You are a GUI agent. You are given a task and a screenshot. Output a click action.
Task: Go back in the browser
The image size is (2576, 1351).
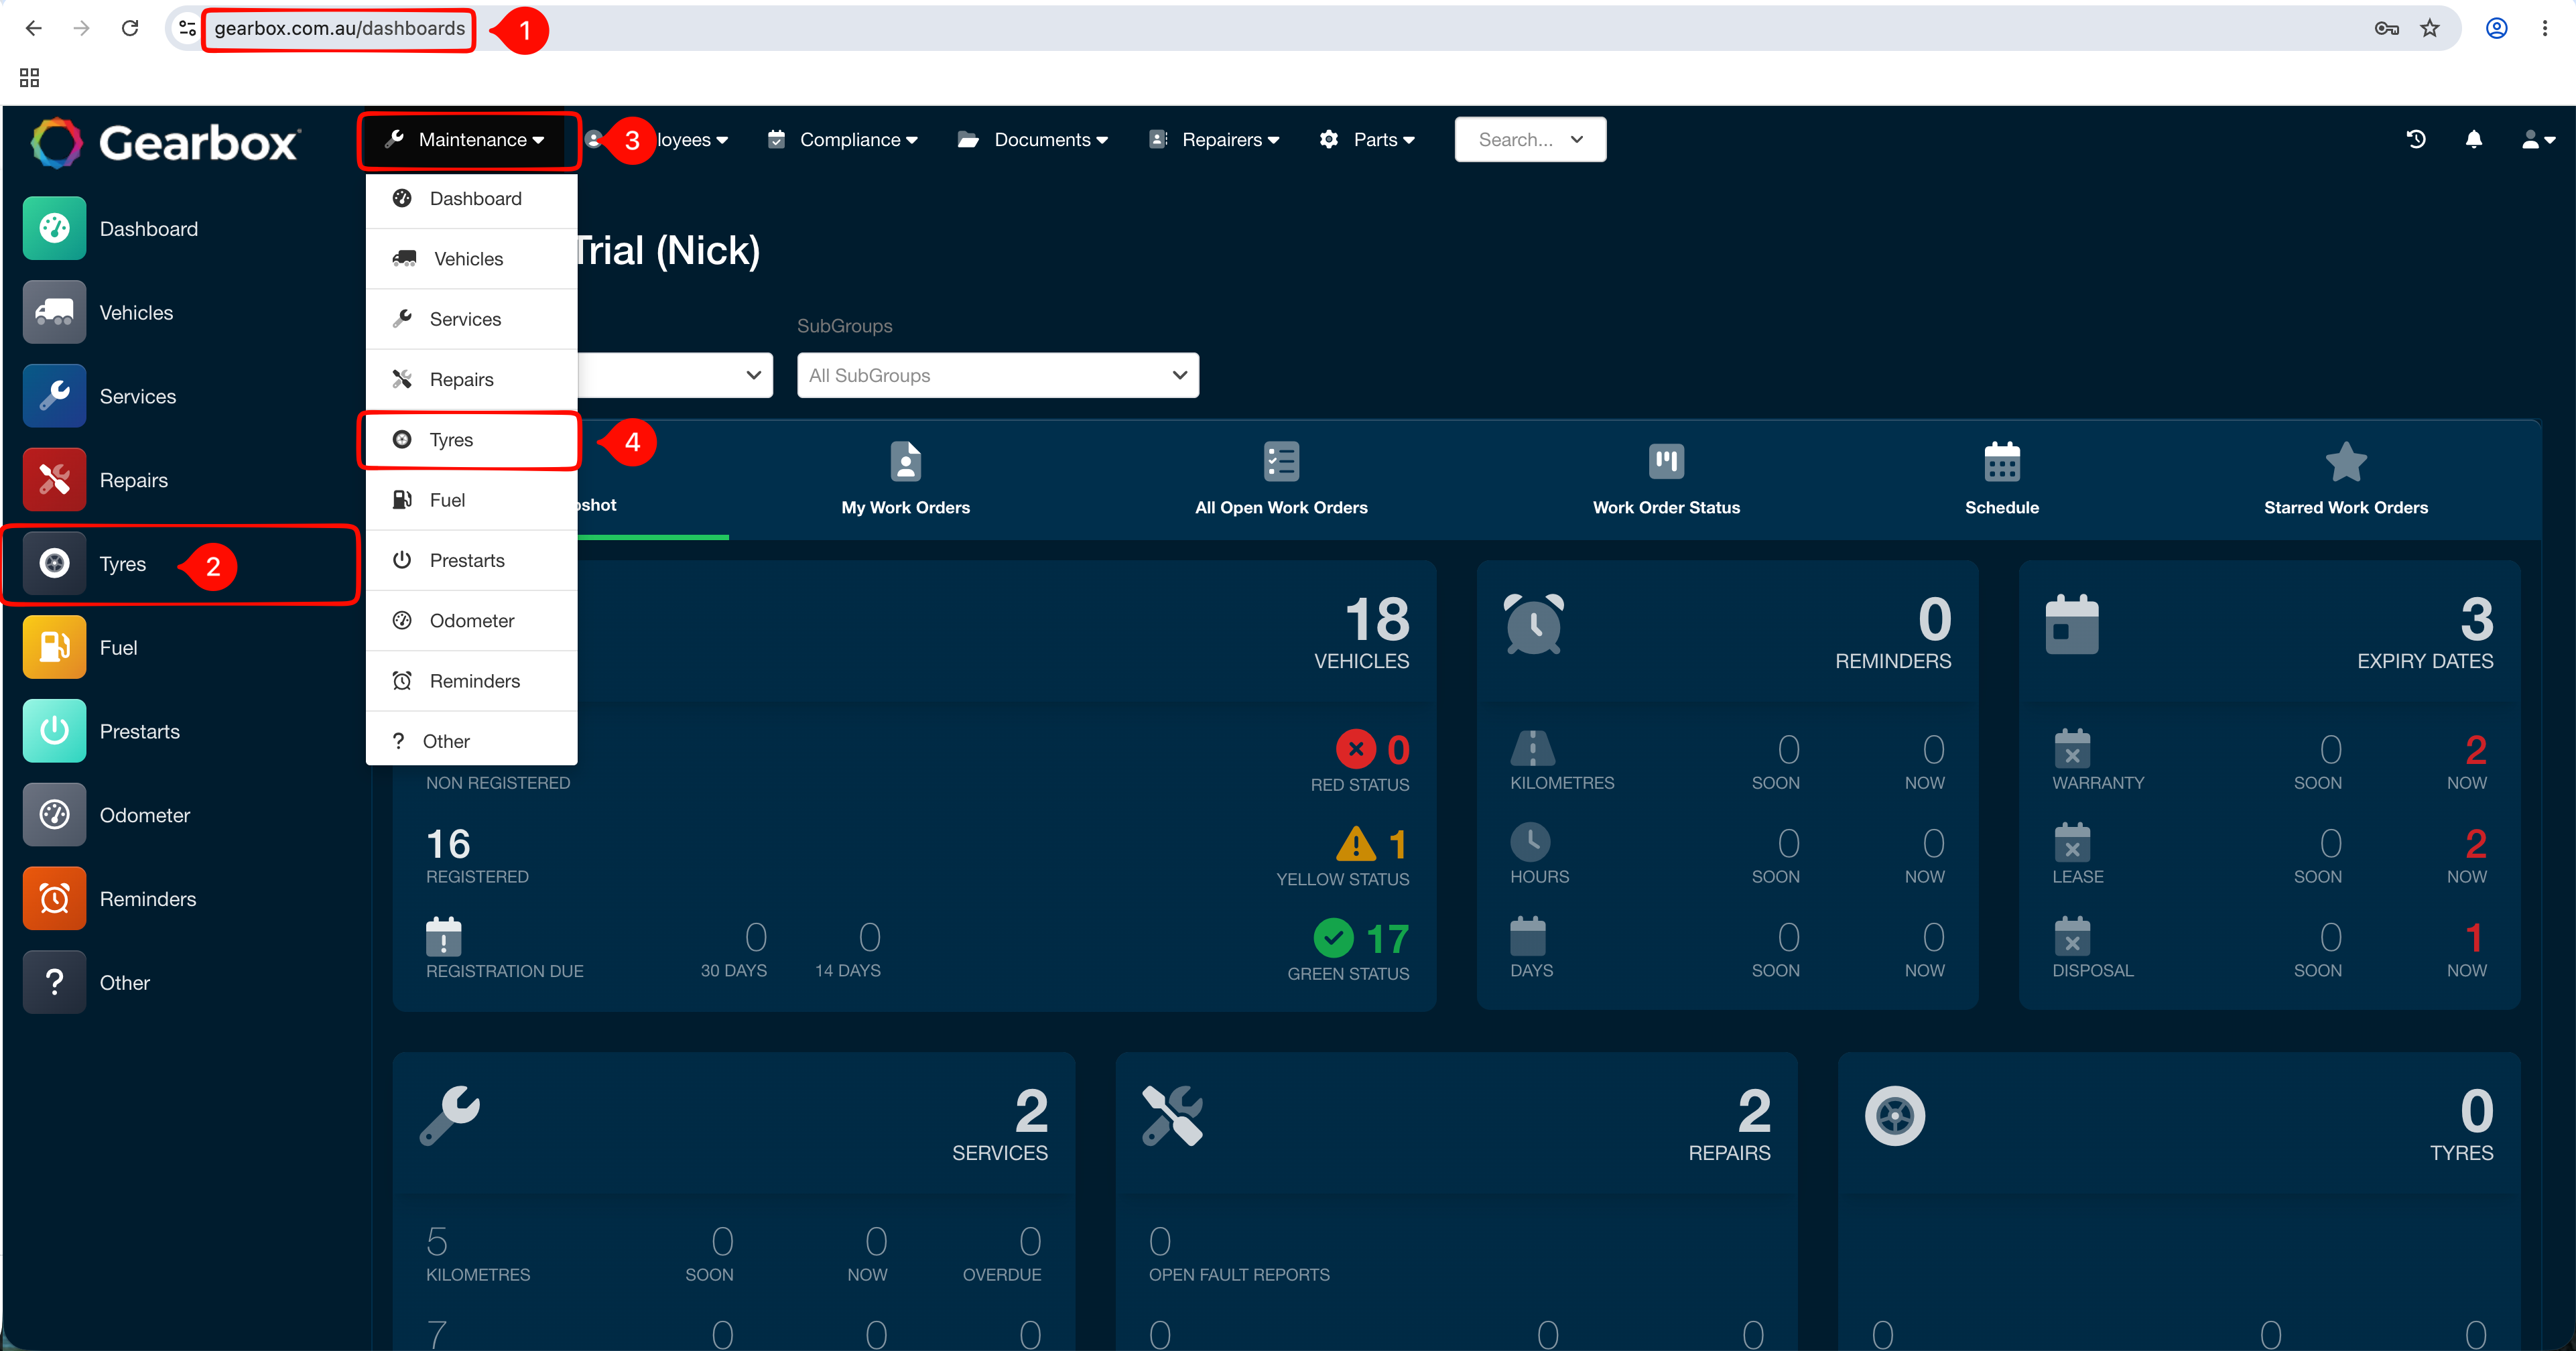(x=33, y=28)
